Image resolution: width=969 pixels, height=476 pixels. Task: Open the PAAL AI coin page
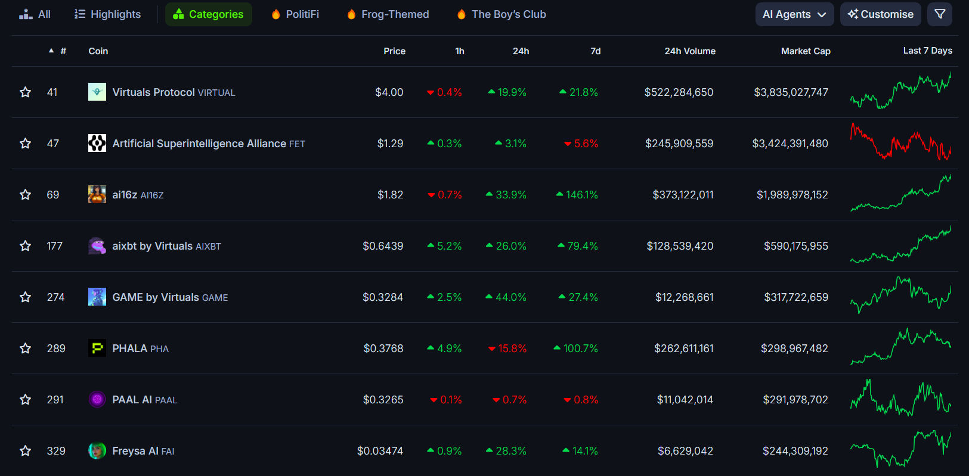145,400
